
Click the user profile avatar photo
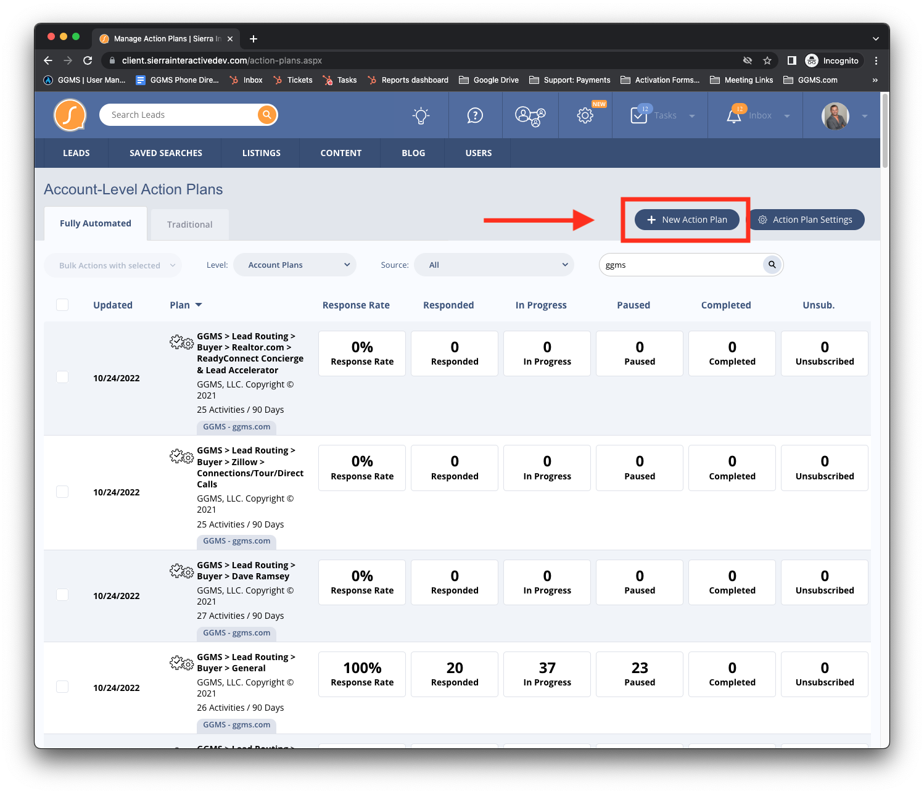click(x=835, y=115)
